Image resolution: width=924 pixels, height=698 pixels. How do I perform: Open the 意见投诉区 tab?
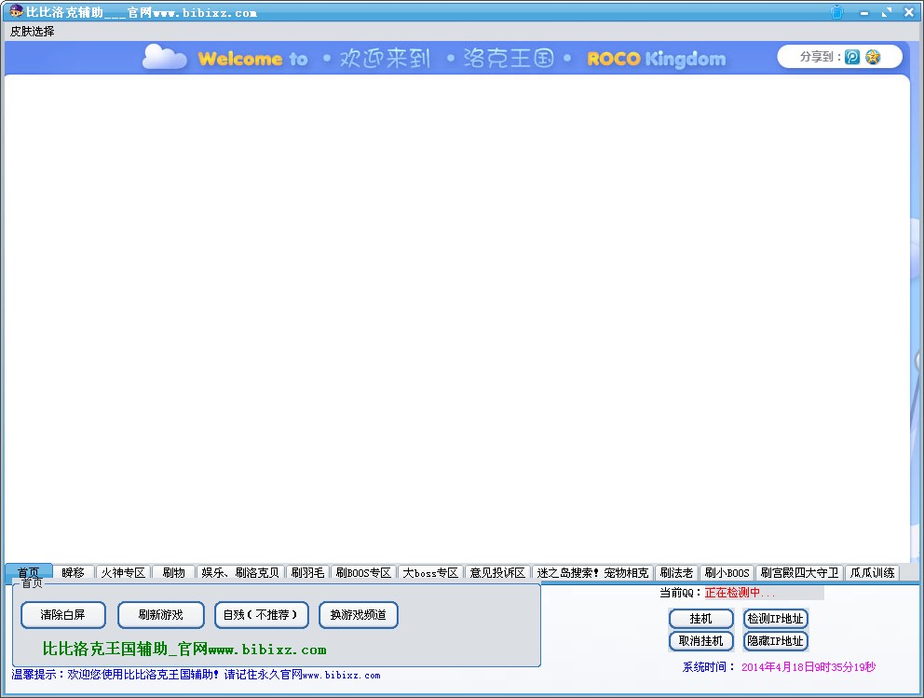497,572
